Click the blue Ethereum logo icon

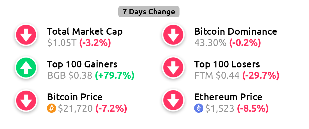(x=199, y=108)
